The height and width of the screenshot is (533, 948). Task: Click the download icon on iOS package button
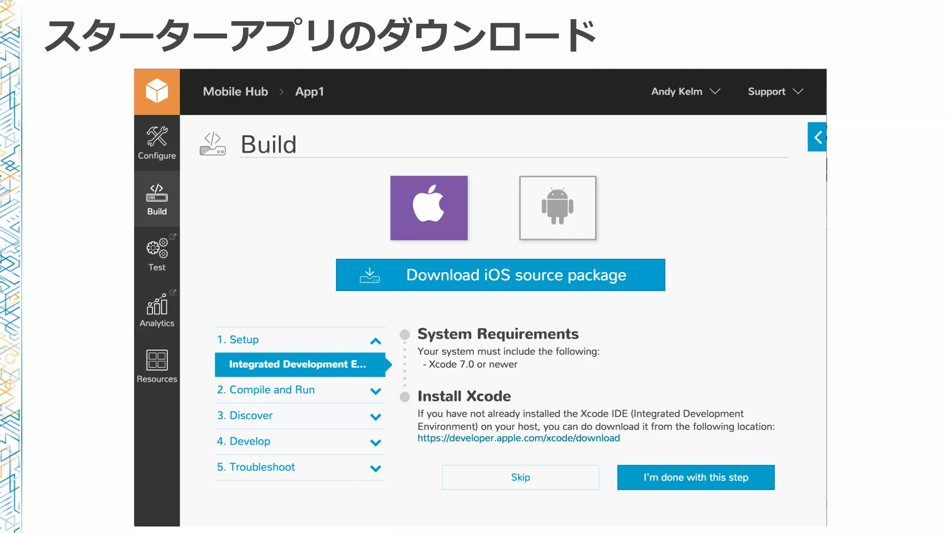tap(369, 275)
